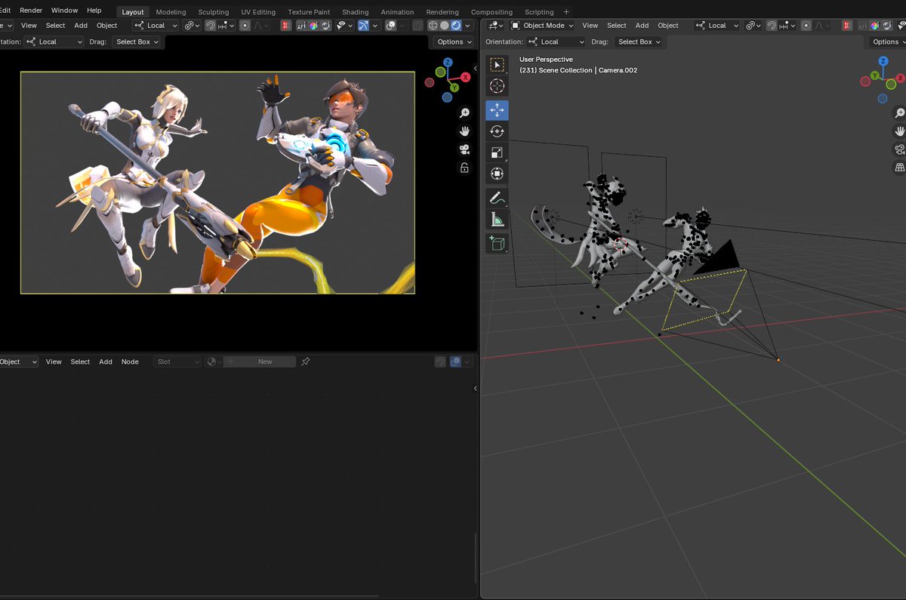Open the Window menu

click(64, 11)
